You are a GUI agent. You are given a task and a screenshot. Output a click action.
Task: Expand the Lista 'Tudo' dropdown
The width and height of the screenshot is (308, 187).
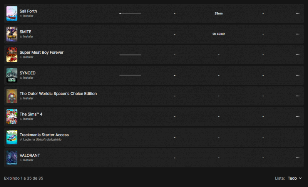[x=295, y=178]
